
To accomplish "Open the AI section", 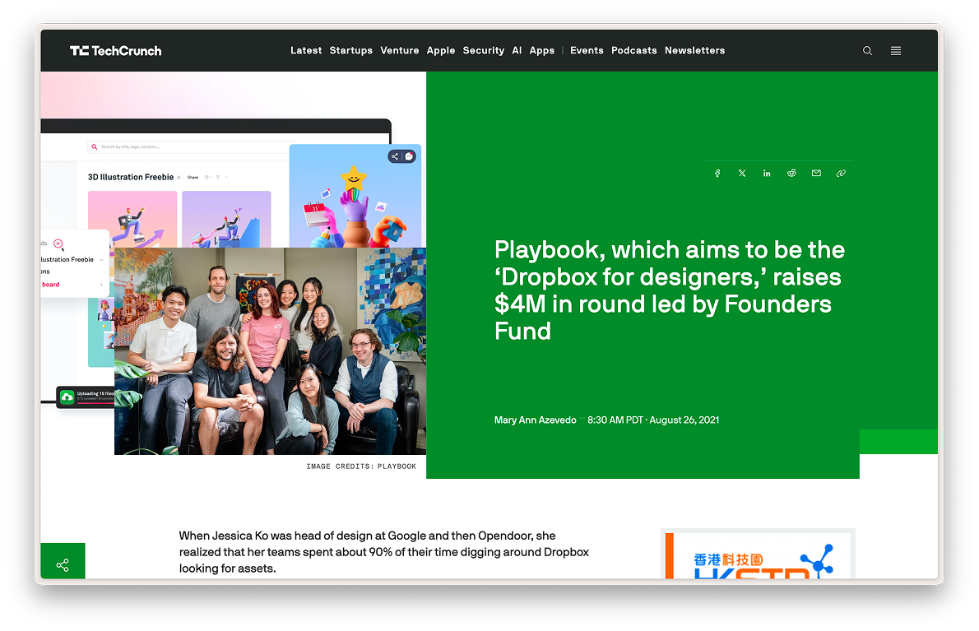I will (517, 51).
